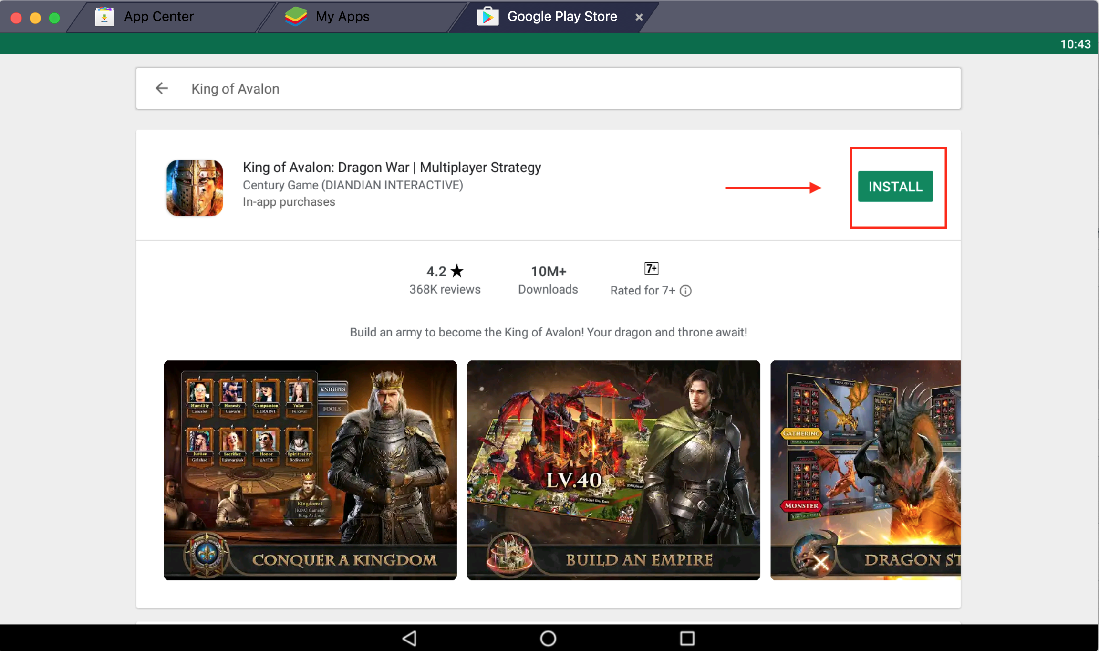Click the 368K reviews text

click(x=445, y=289)
